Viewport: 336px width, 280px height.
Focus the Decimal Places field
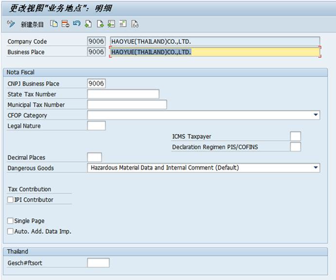click(94, 157)
